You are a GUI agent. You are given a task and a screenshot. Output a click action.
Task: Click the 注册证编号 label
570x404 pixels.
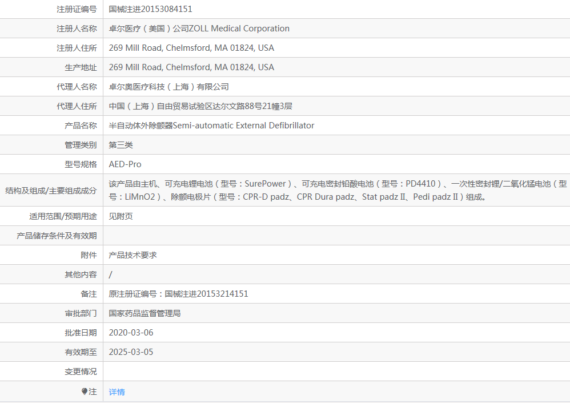[x=77, y=9]
